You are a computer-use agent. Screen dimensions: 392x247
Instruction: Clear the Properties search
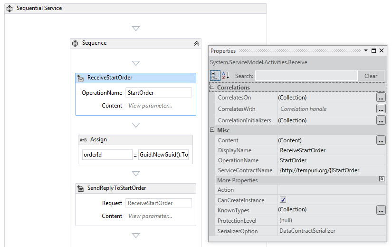[371, 76]
